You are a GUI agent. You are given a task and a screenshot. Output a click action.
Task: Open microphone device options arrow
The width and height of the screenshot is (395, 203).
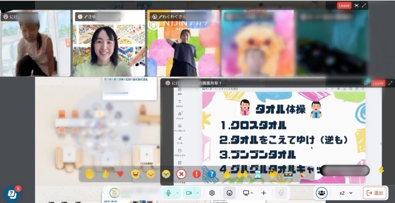[x=177, y=193]
